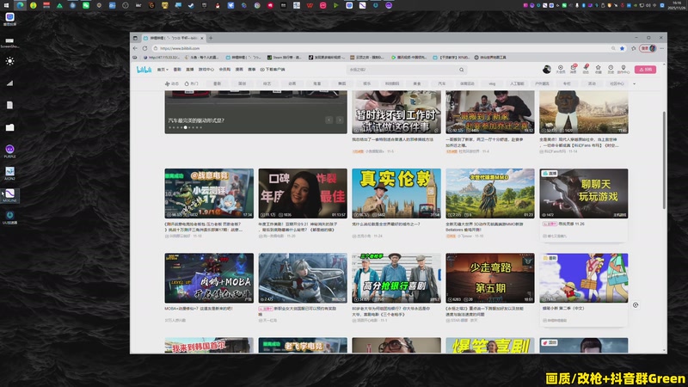Show previous carousel banner with left arrow

click(x=329, y=120)
